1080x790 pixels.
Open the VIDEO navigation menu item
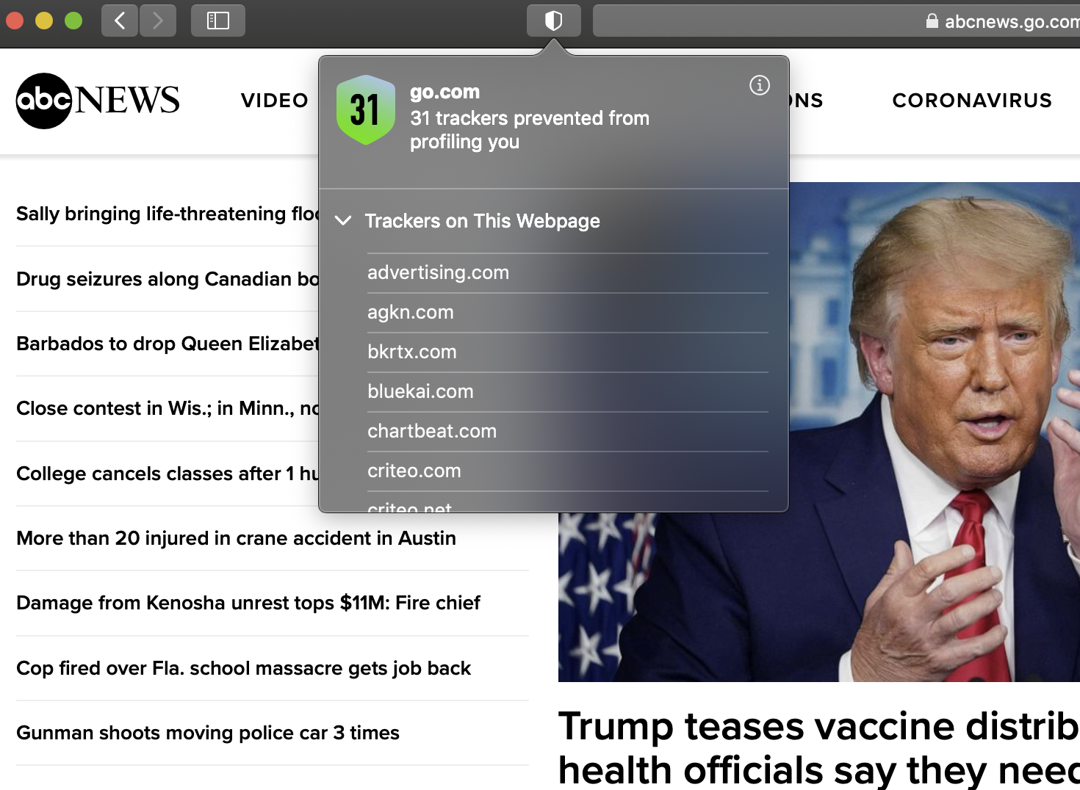click(275, 101)
